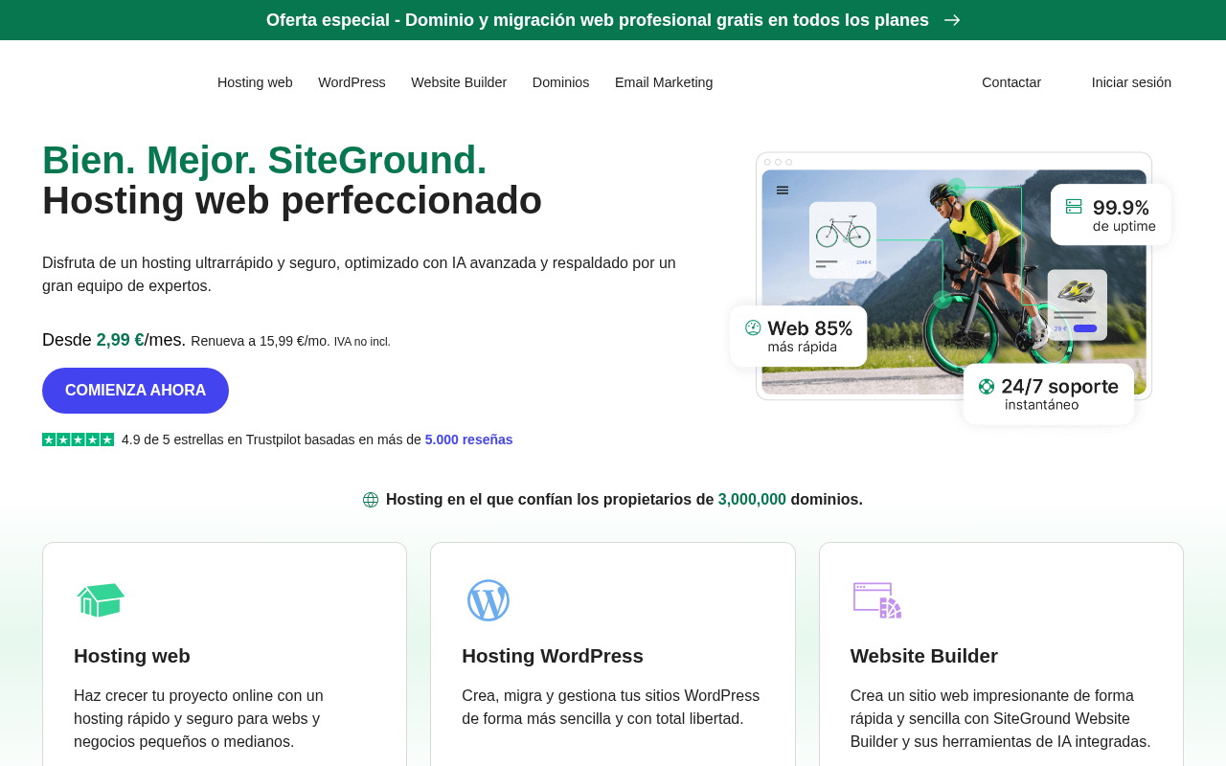
Task: Click the server icon in 99.9% uptime badge
Action: click(x=1074, y=206)
